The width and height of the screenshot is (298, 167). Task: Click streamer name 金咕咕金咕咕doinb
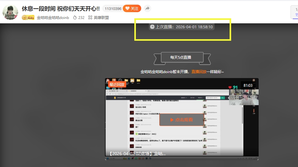click(53, 18)
